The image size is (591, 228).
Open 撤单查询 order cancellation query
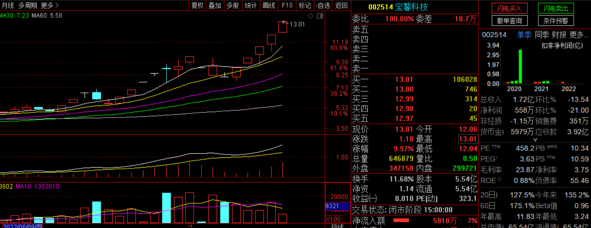coord(509,21)
